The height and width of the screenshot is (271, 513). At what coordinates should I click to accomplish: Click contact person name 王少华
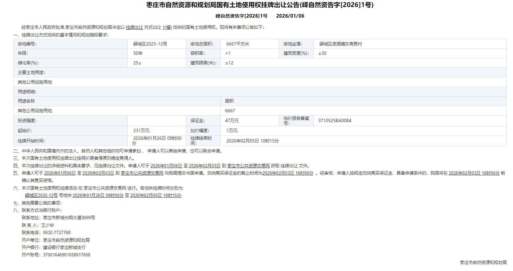coord(48,225)
